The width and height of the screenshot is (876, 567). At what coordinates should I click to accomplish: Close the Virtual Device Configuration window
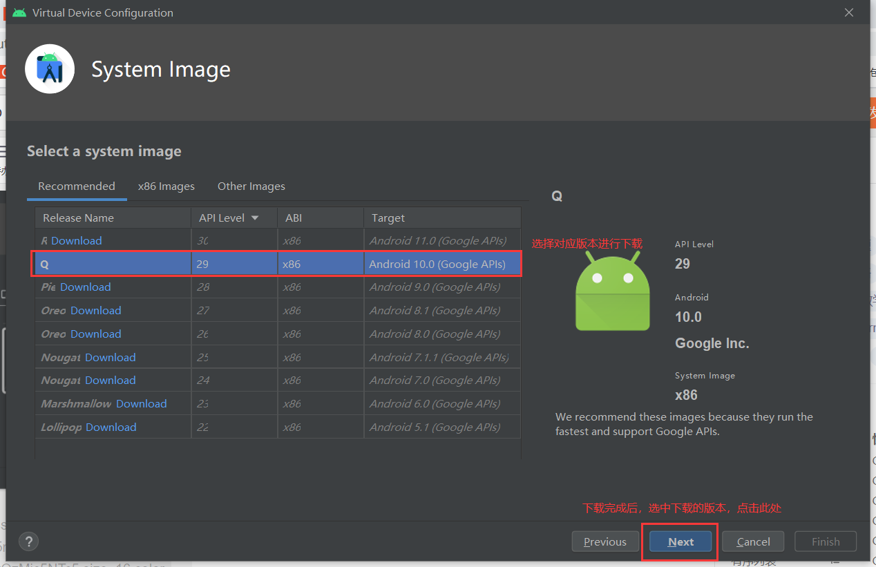click(849, 12)
